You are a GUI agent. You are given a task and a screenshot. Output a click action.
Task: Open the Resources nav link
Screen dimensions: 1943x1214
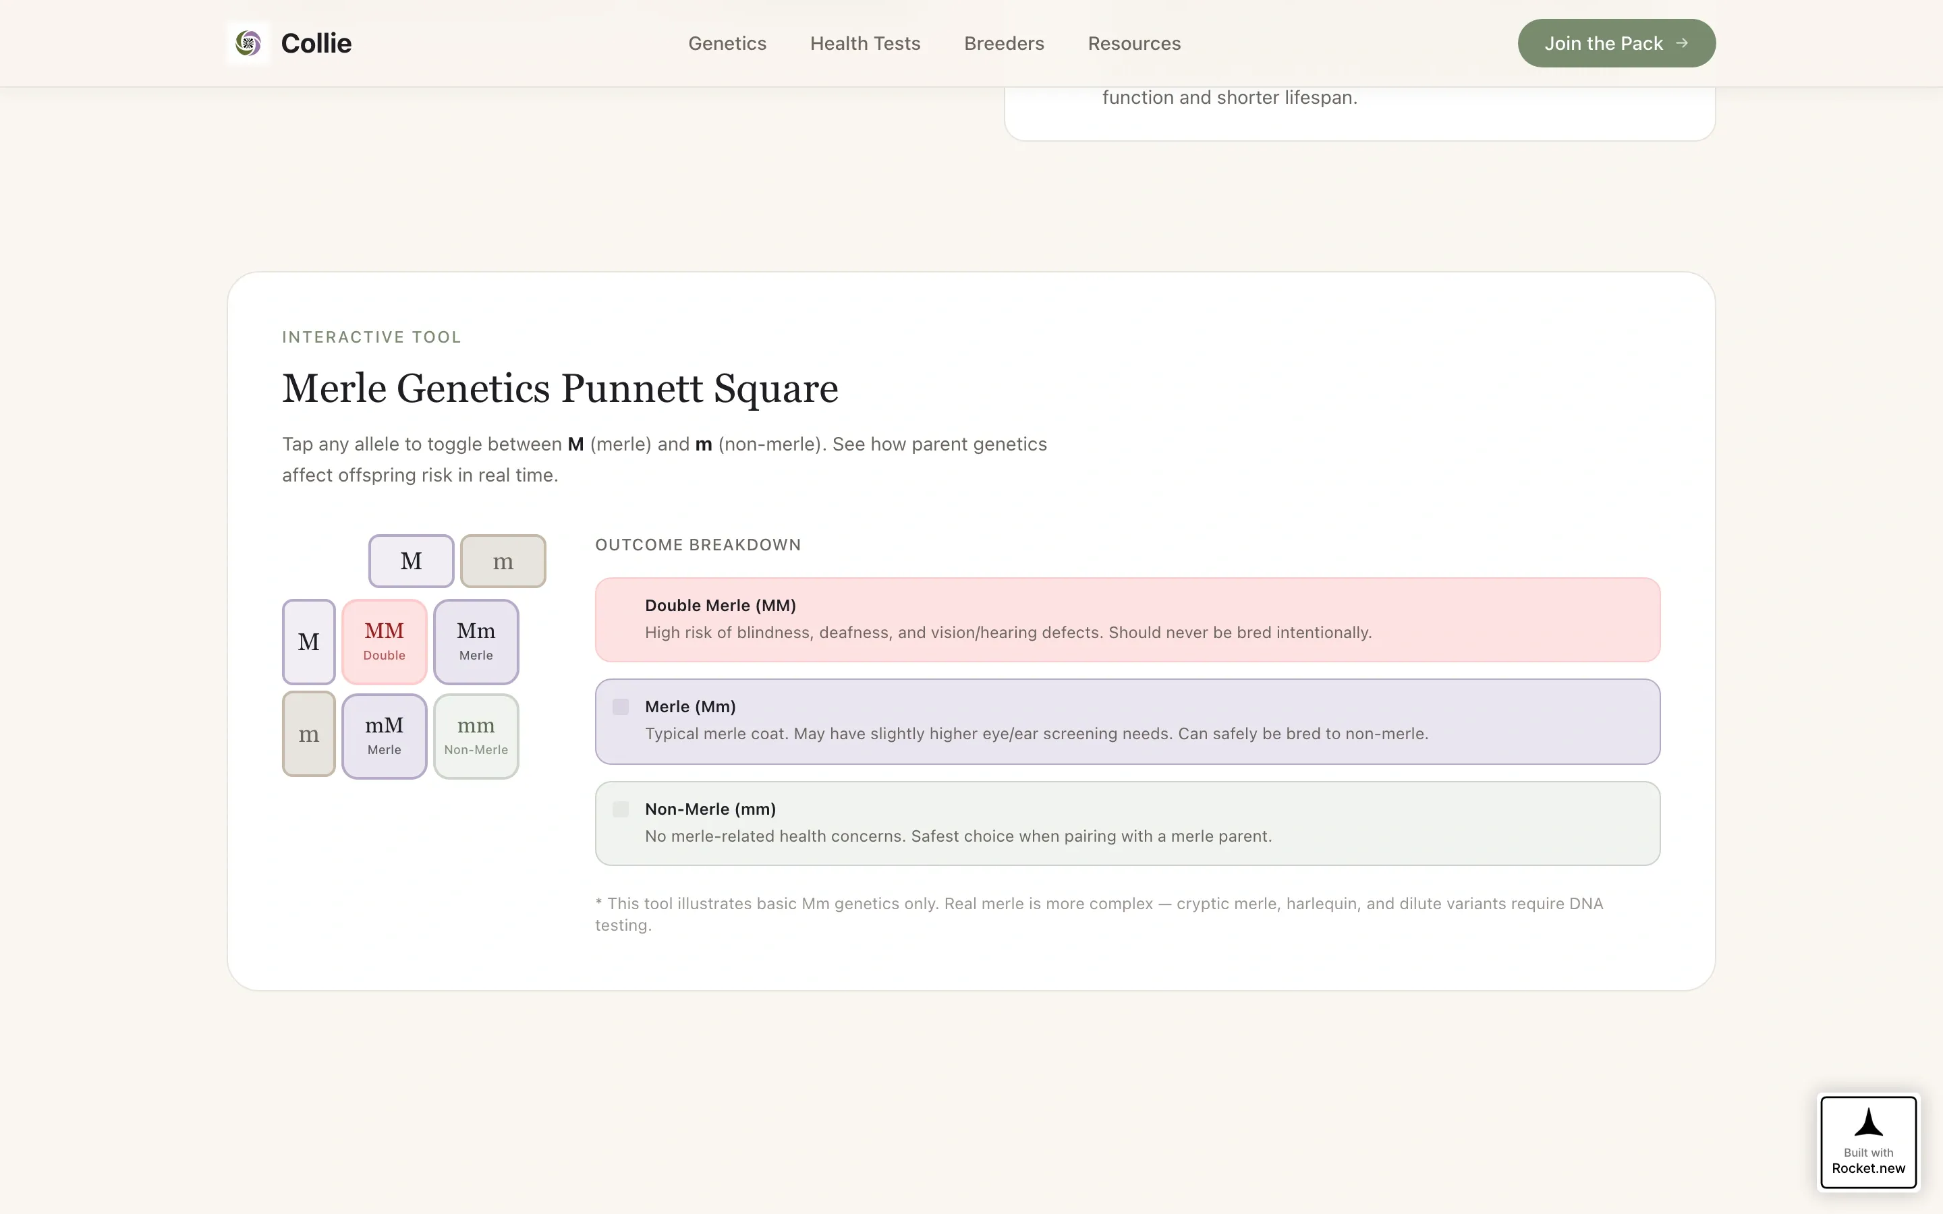click(x=1135, y=43)
